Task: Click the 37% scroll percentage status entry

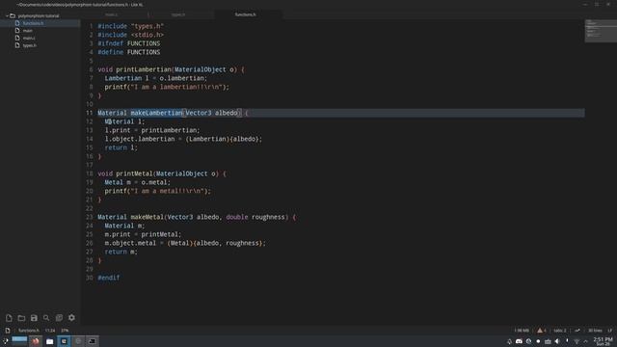Action: pos(65,331)
